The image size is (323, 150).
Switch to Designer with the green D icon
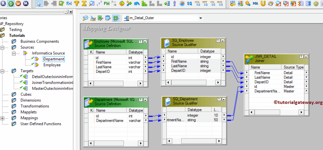11,3
